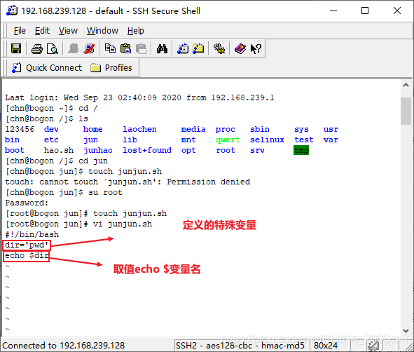Click the 'laochen' directory name

pyautogui.click(x=139, y=129)
